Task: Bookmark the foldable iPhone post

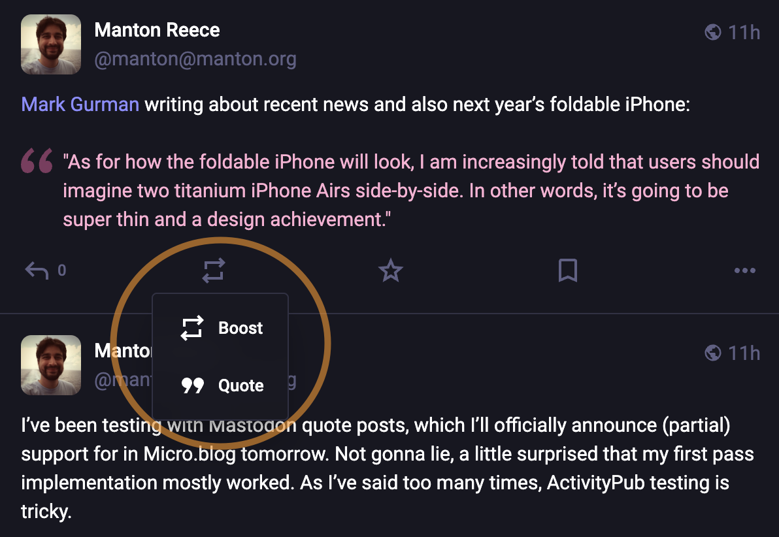Action: [568, 270]
